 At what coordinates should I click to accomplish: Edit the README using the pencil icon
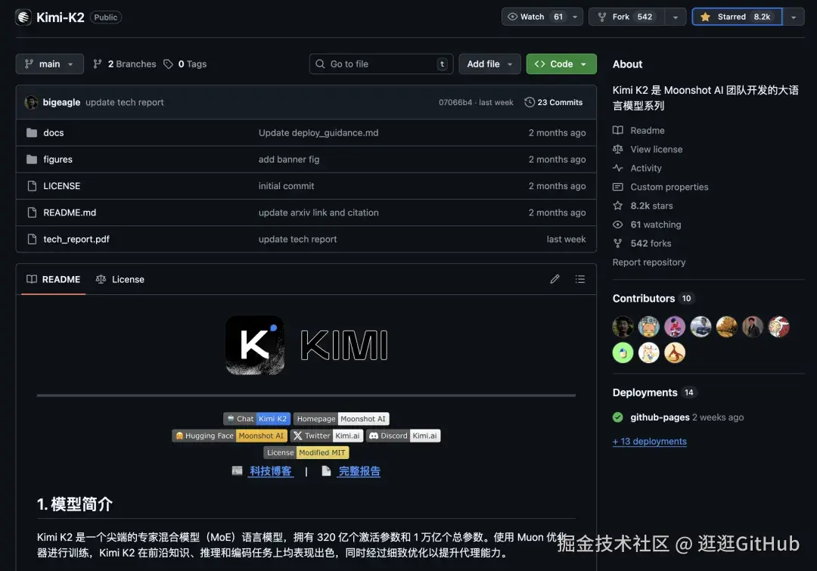(x=555, y=279)
